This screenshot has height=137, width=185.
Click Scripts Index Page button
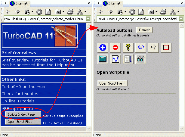23,114
